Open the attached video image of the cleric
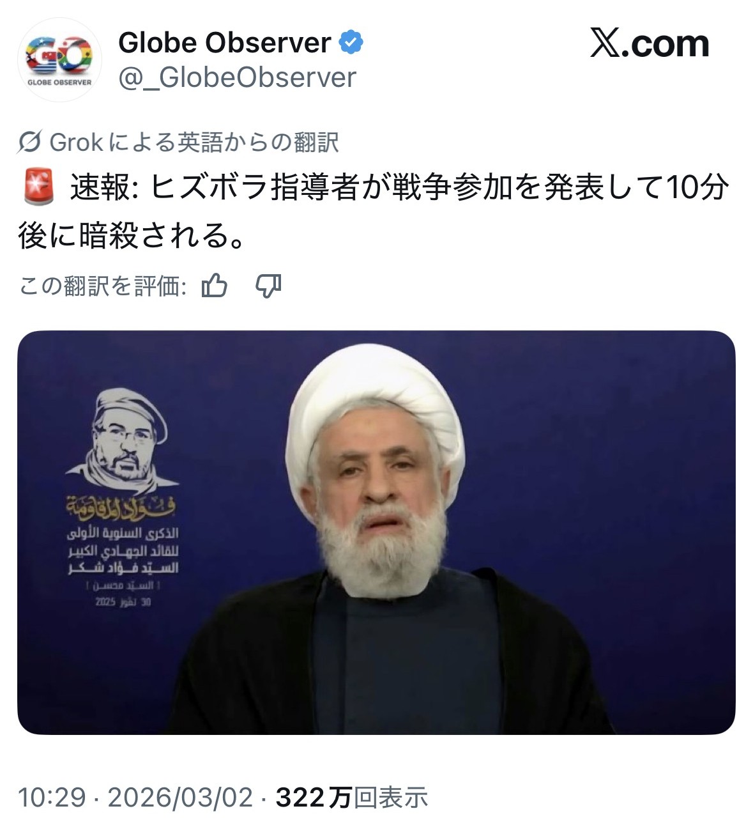This screenshot has width=753, height=827. click(376, 532)
